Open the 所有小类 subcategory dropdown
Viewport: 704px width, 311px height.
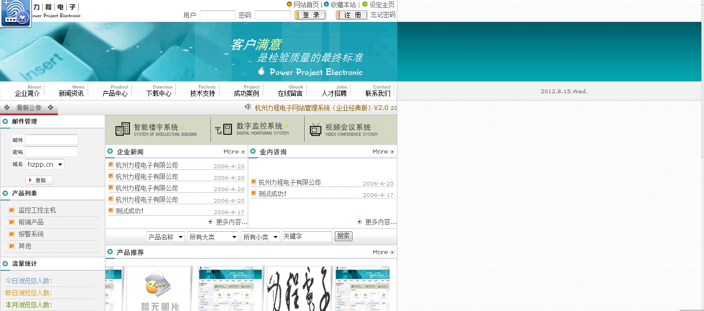[261, 237]
